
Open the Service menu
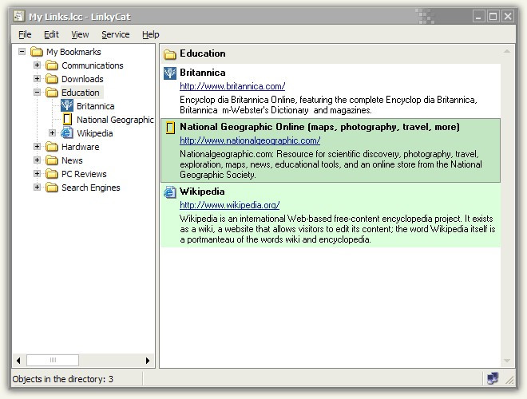[x=116, y=34]
